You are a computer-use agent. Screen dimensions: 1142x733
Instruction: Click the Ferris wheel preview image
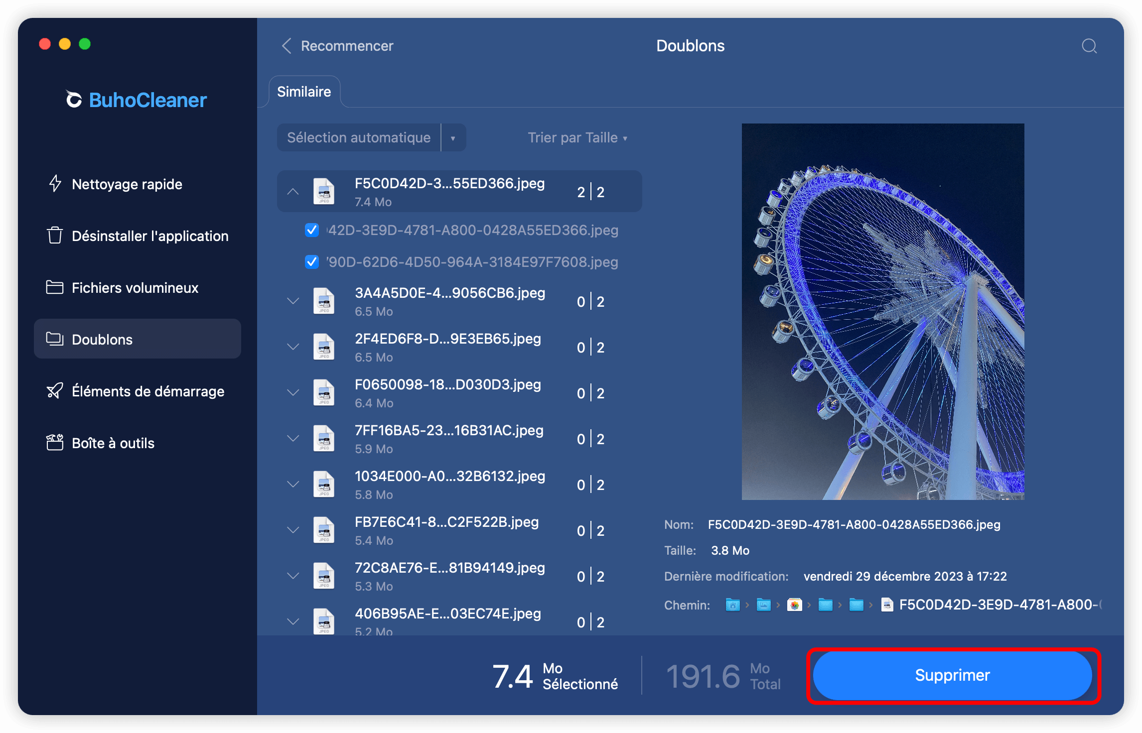883,312
